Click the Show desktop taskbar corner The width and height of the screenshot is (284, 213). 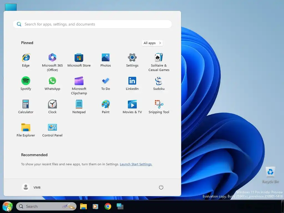[283, 206]
